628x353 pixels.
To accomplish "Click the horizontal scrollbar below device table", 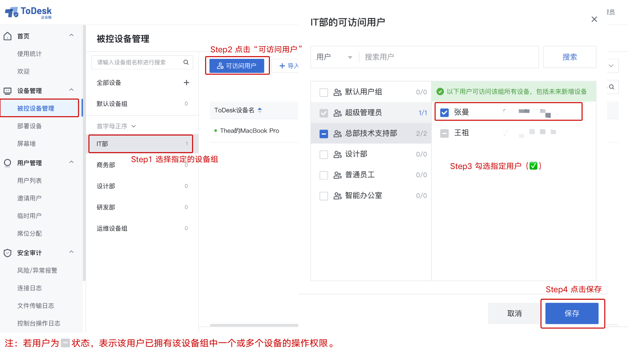I will pos(254,325).
